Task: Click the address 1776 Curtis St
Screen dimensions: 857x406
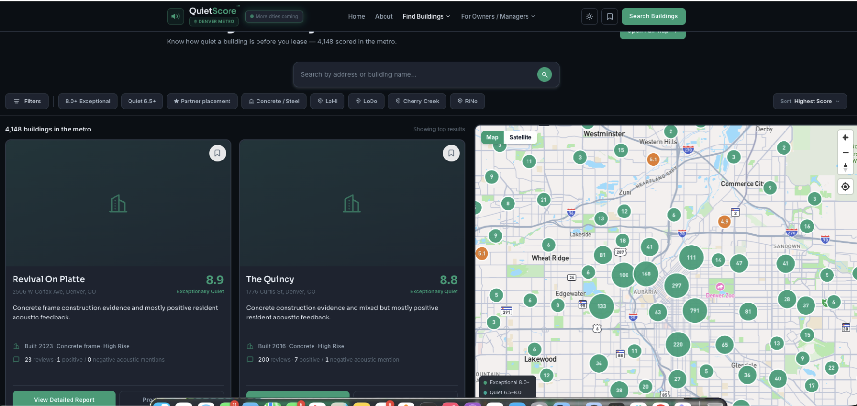Action: click(281, 292)
